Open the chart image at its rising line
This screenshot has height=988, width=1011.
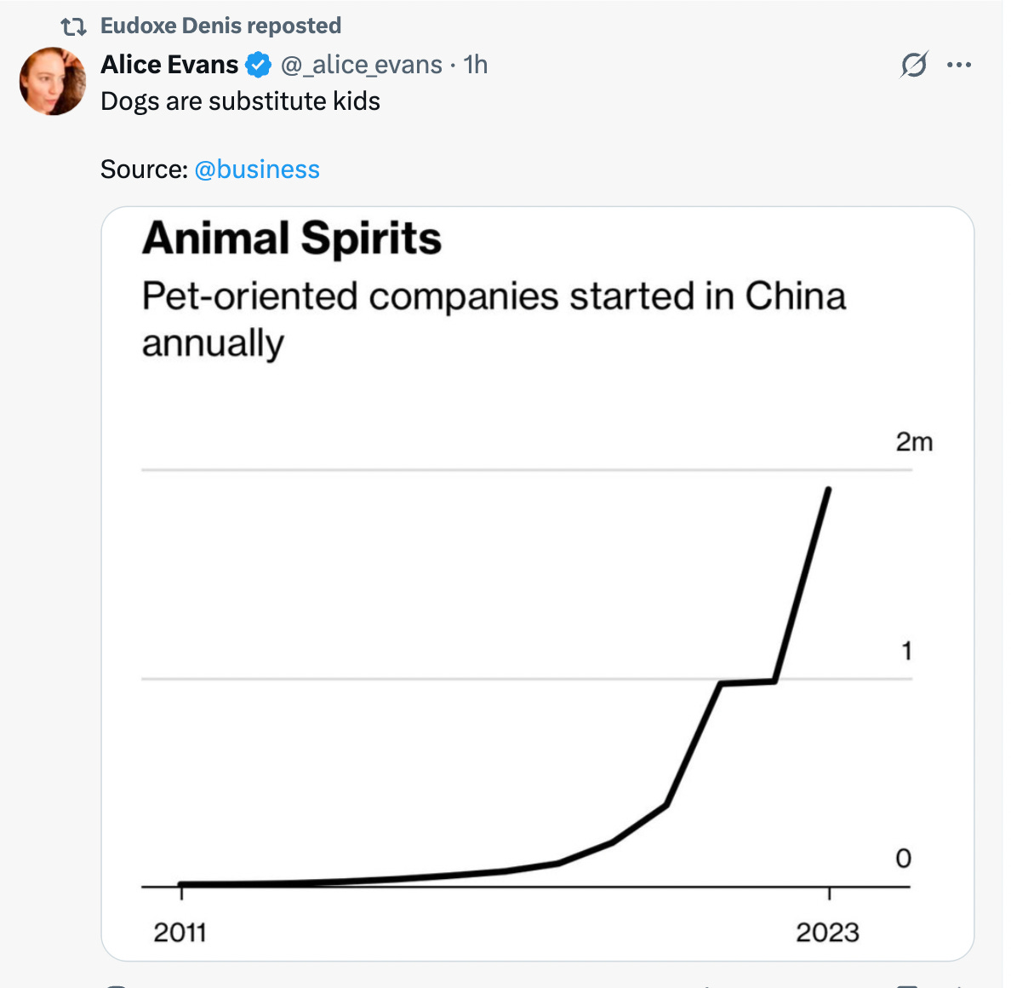[x=693, y=742]
